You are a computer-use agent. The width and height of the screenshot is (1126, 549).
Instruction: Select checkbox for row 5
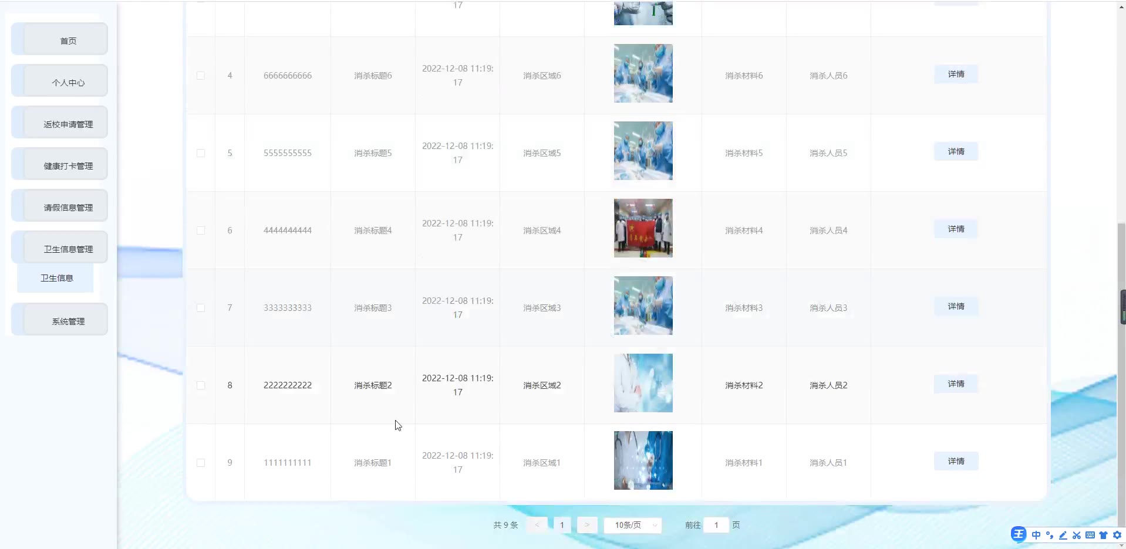coord(201,153)
